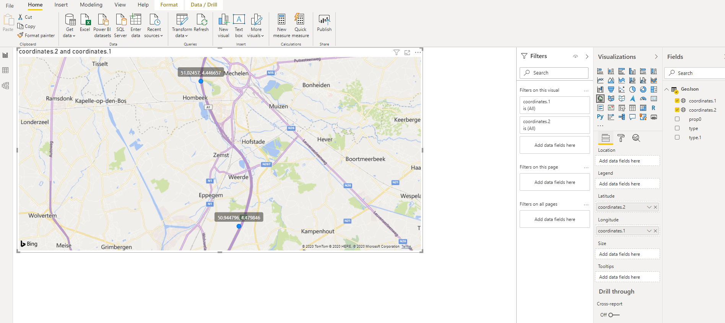Open the Format paint roller tab
The width and height of the screenshot is (725, 323).
[621, 138]
